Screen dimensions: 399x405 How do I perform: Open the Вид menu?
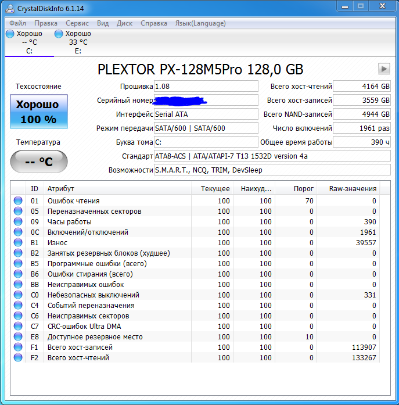pyautogui.click(x=103, y=23)
